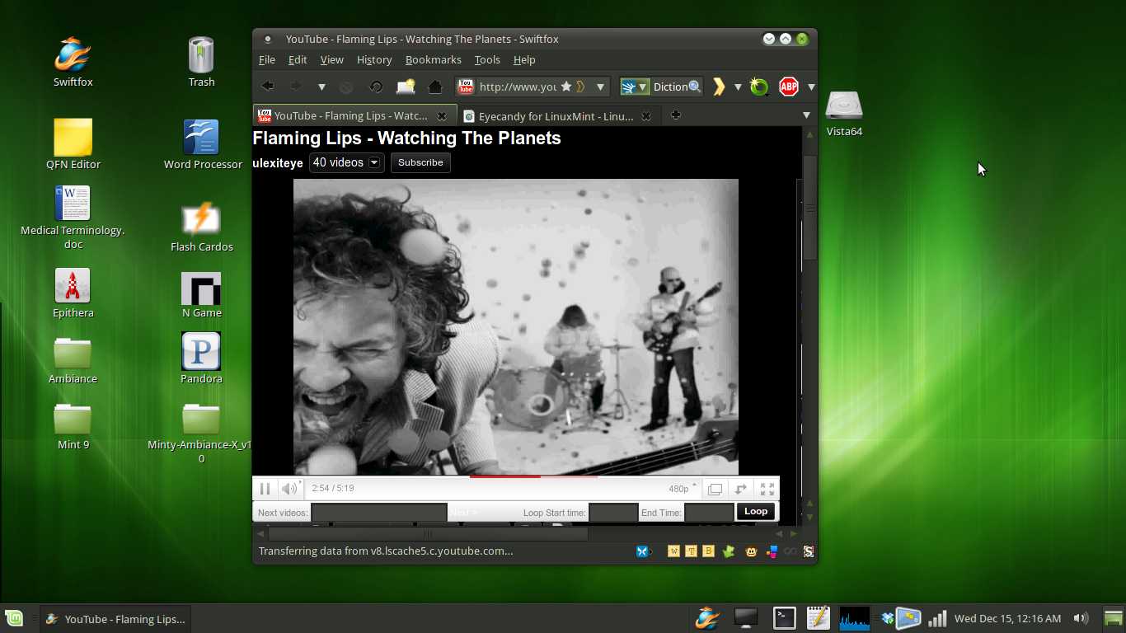Click the green arrow status bar icon
The height and width of the screenshot is (633, 1126).
[729, 551]
